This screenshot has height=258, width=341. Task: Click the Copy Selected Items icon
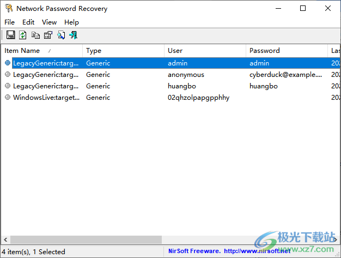pos(35,35)
